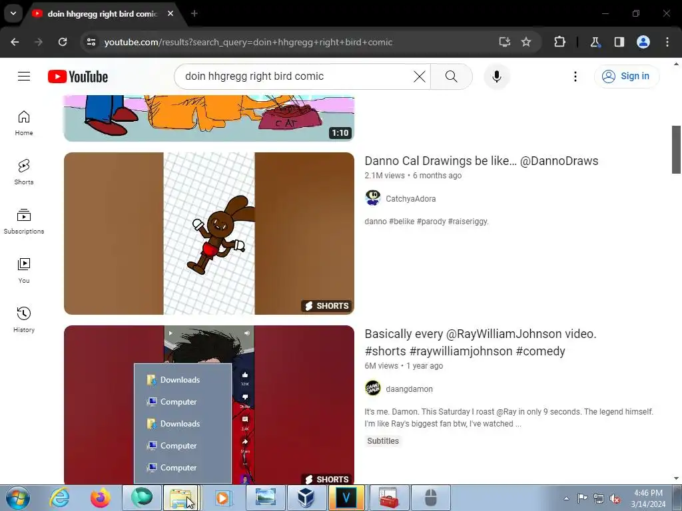Screen dimensions: 682x511
Task: Open the landscape photo viewer taskbar icon
Action: (x=265, y=498)
